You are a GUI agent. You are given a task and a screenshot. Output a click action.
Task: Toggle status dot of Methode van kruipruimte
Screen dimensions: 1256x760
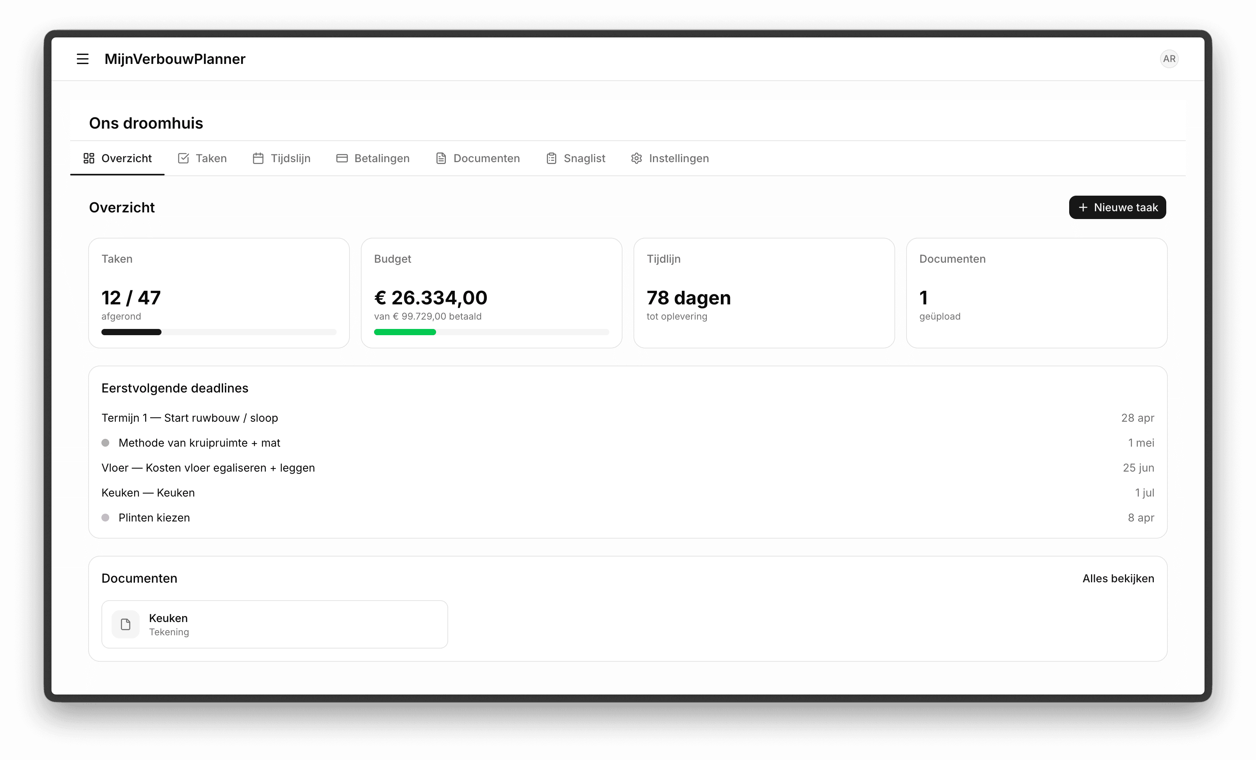tap(106, 443)
